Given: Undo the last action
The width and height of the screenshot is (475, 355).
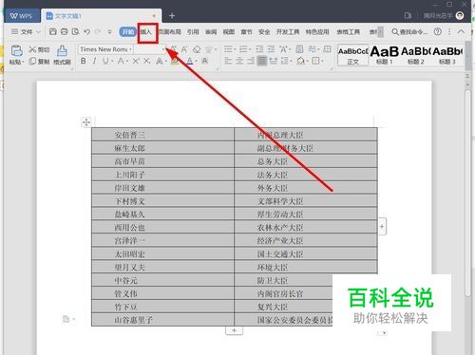Looking at the screenshot, I should coord(86,31).
